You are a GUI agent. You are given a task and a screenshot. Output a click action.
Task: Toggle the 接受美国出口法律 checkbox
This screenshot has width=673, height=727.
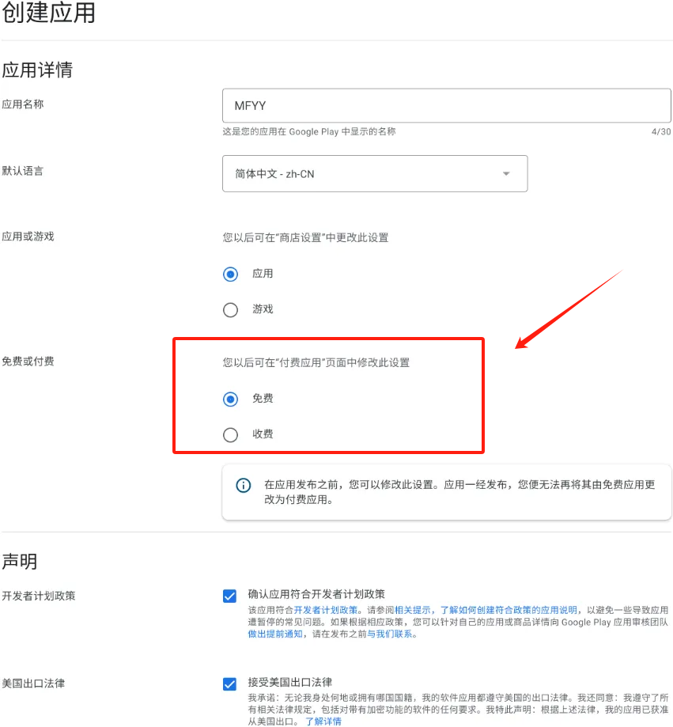point(230,684)
